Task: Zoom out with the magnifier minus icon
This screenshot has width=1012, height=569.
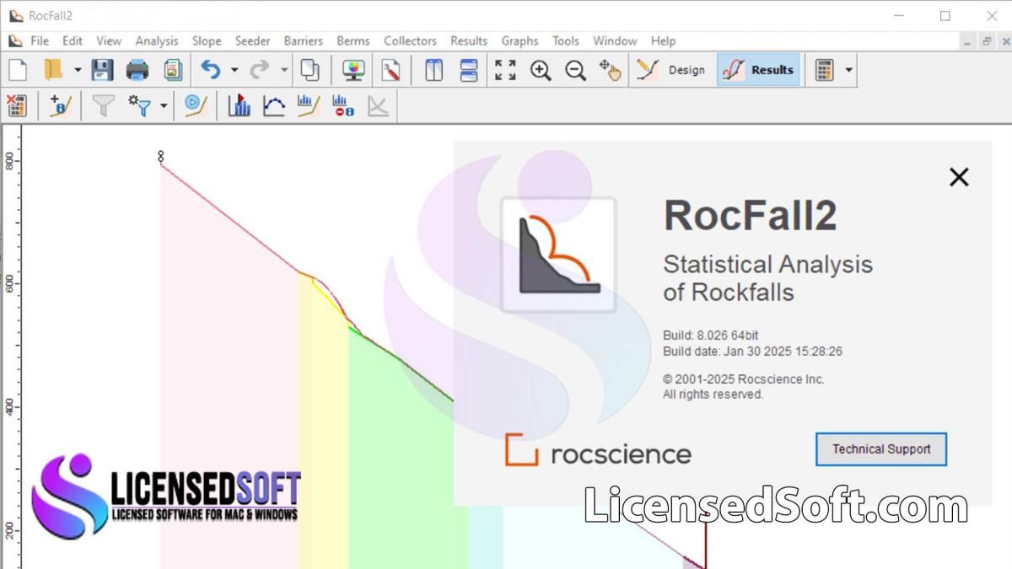Action: [576, 70]
